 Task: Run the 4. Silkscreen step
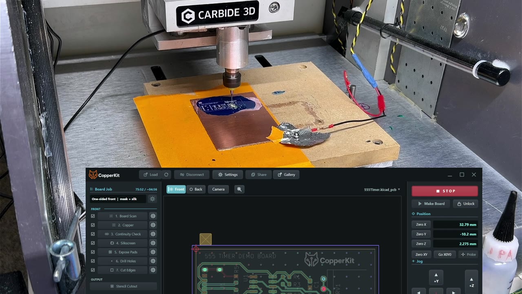pyautogui.click(x=123, y=243)
